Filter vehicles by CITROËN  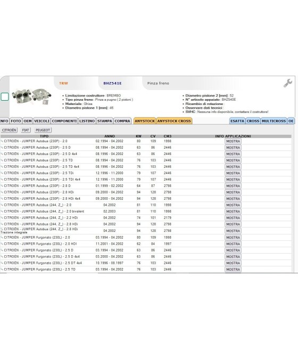point(9,130)
